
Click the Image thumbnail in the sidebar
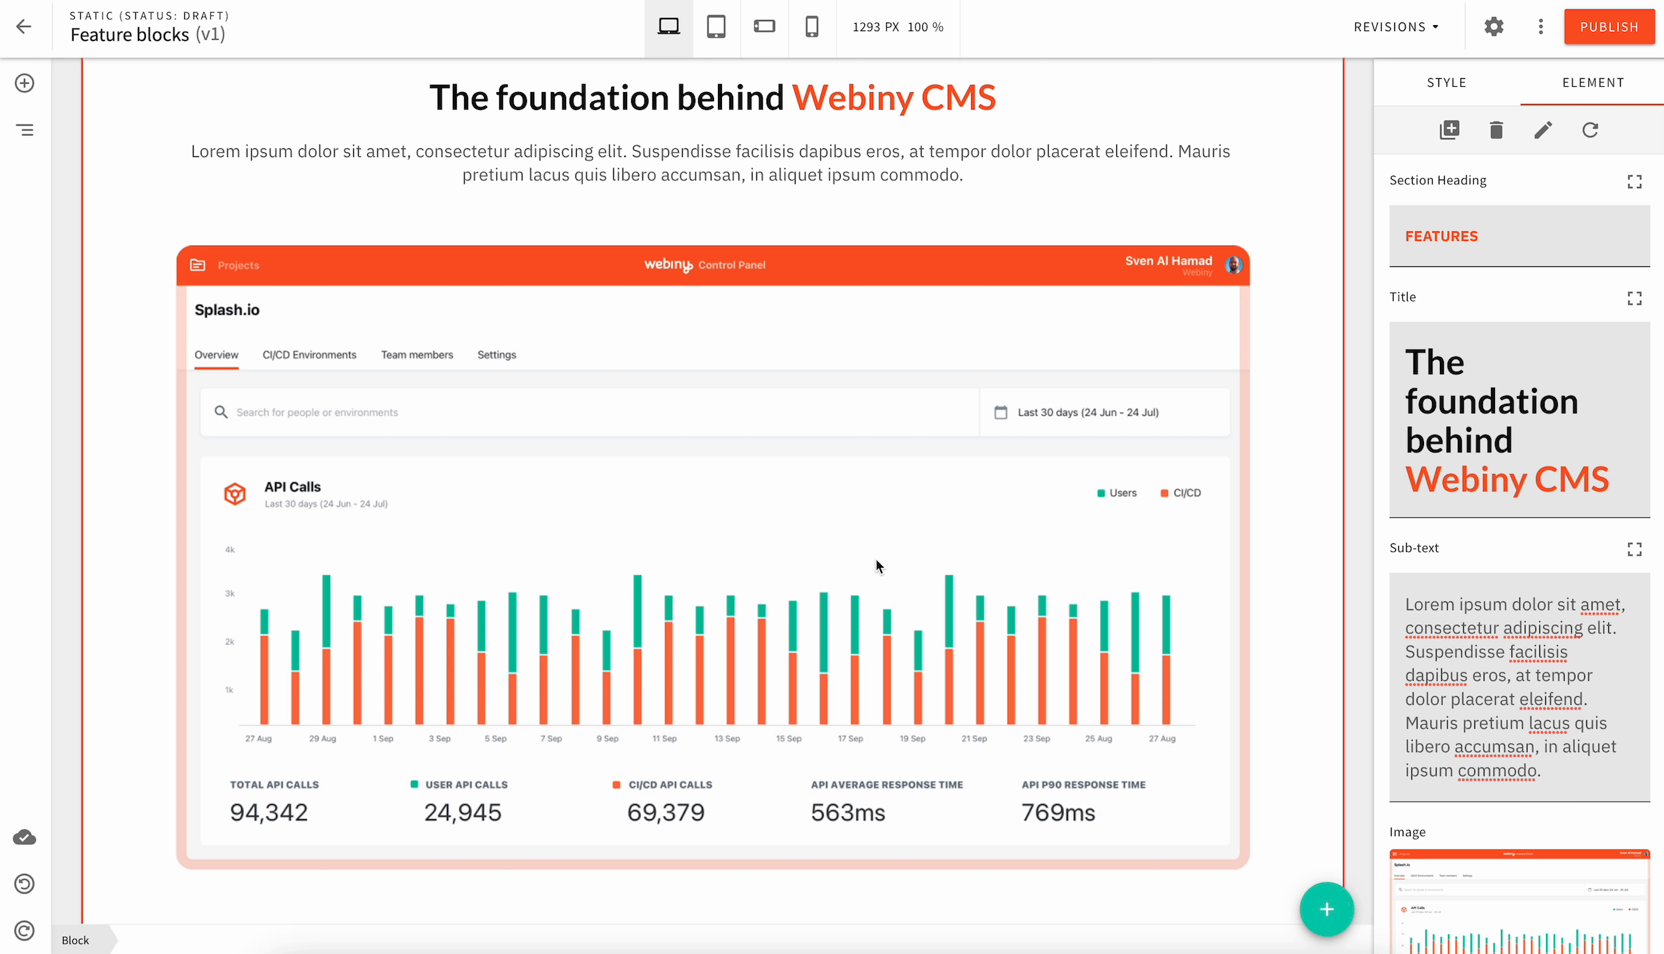(1519, 901)
